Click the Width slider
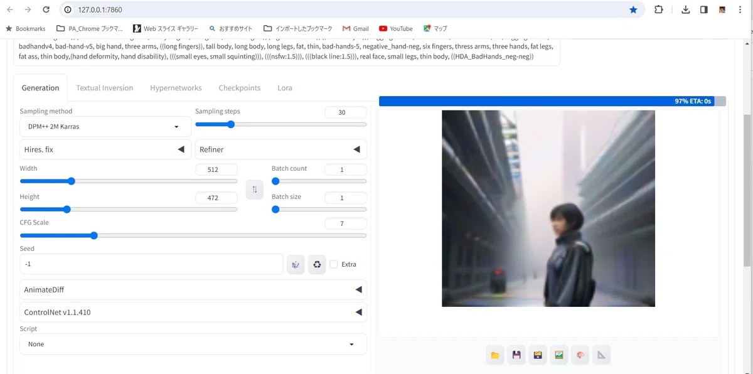Image resolution: width=753 pixels, height=374 pixels. 129,181
